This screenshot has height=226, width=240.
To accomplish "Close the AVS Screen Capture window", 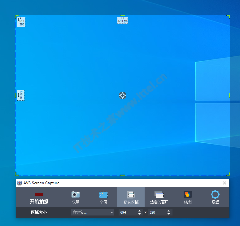I will 225,183.
